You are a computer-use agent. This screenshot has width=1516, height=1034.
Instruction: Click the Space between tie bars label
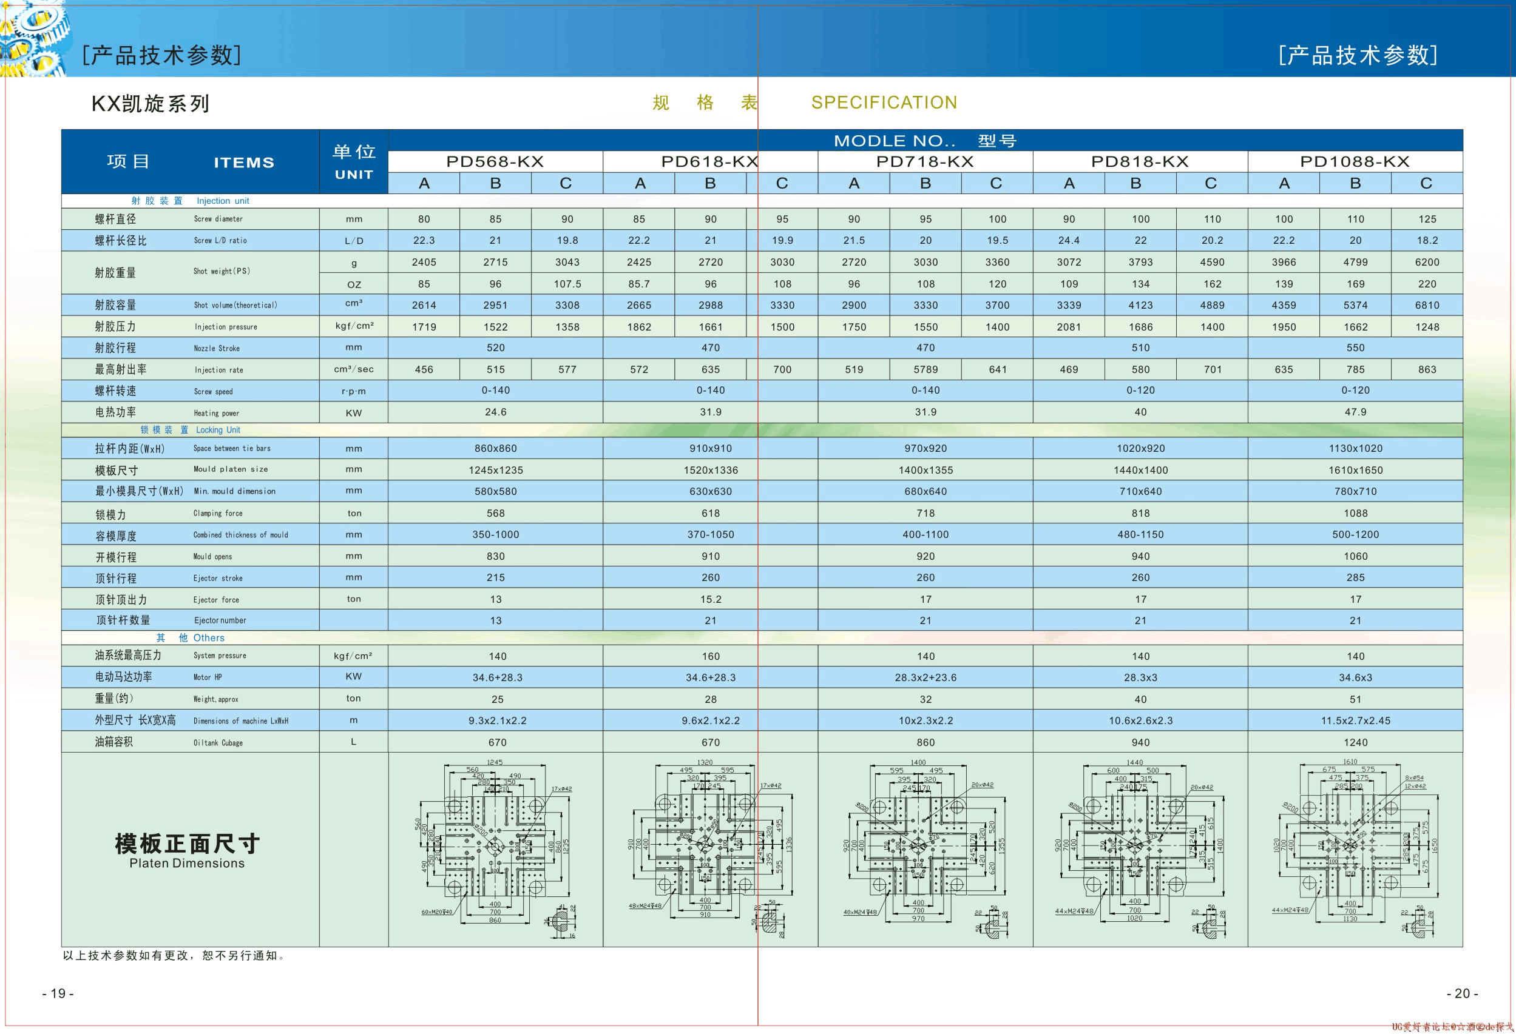point(232,449)
